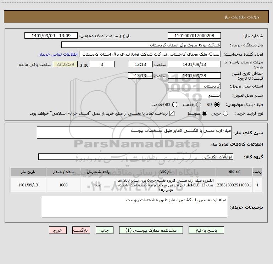273x264 pixels.
Task: Click the خروج exit button
Action: tap(58, 230)
